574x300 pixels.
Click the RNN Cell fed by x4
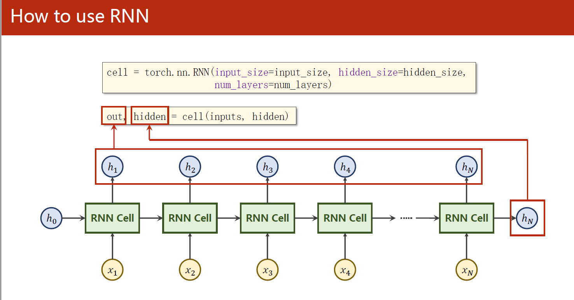click(345, 218)
